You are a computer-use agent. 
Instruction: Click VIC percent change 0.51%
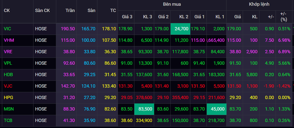point(284,29)
